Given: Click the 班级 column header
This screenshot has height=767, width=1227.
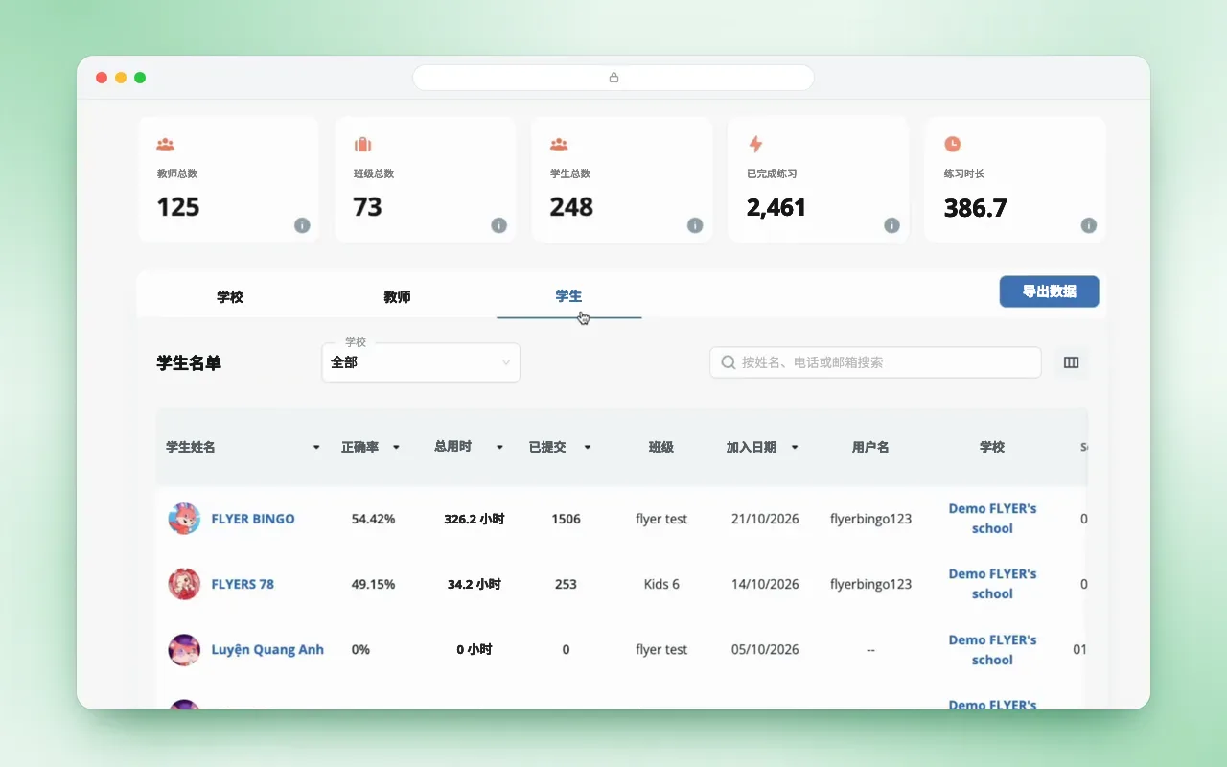Looking at the screenshot, I should pos(661,447).
